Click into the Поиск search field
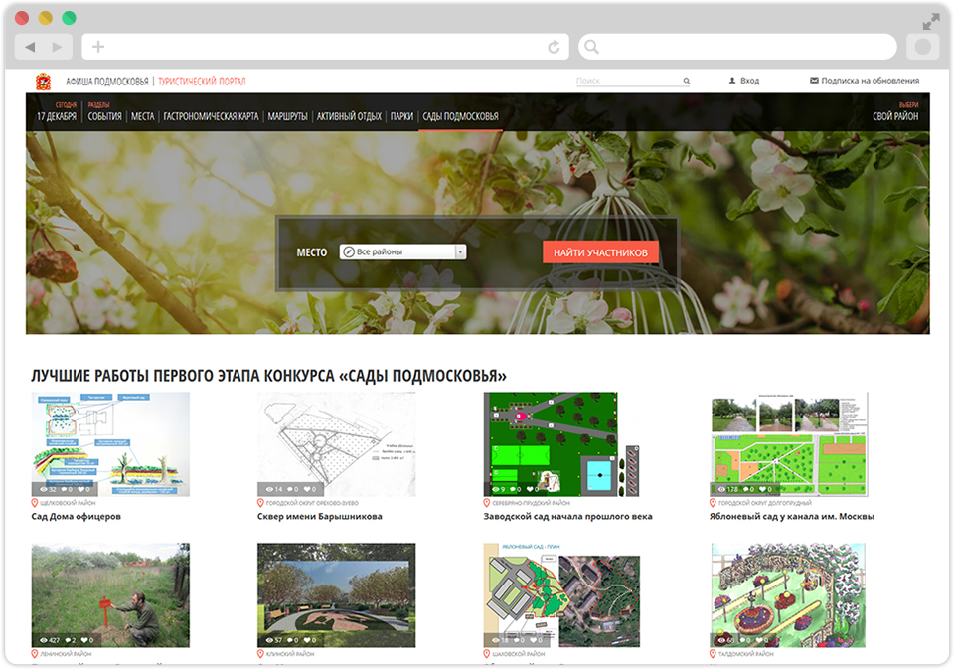This screenshot has width=954, height=669. tap(626, 81)
